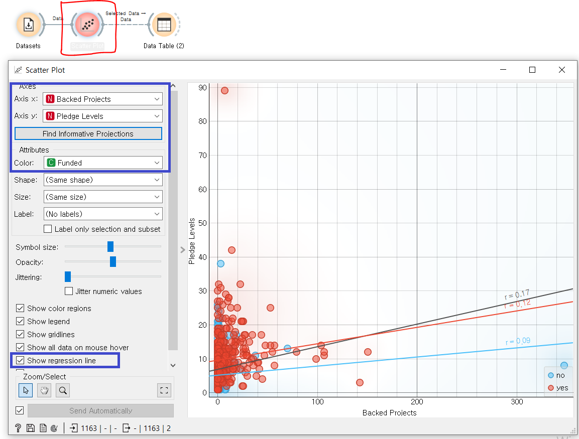Click the r = 0.12 regression label

click(518, 304)
